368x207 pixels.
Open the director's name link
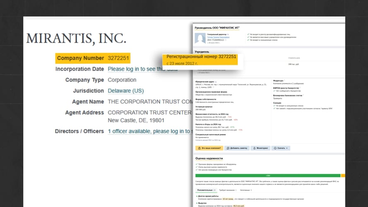(218, 37)
